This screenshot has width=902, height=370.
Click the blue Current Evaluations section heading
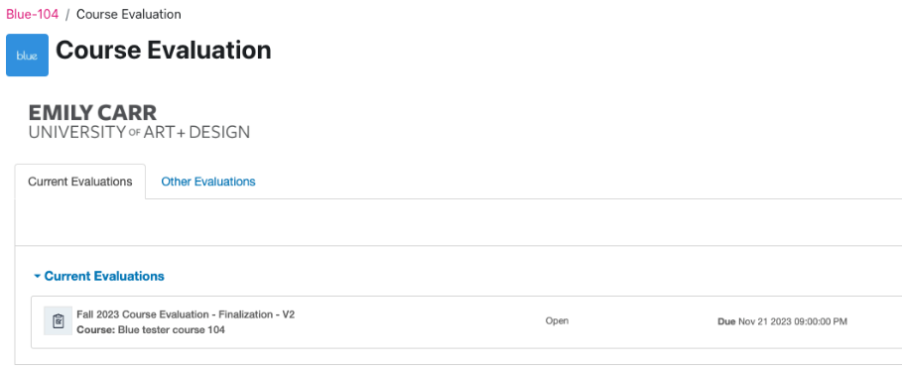(x=104, y=276)
